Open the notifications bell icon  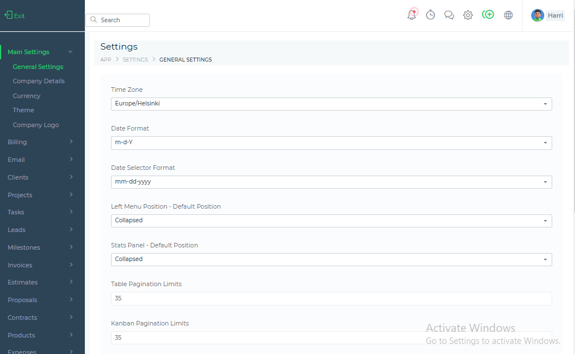click(412, 15)
